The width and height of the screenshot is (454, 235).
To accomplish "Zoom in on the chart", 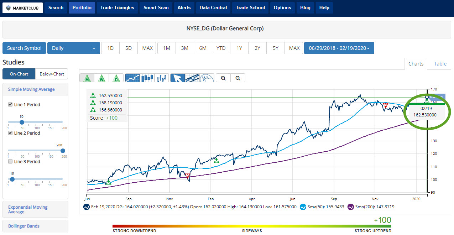I will (x=223, y=78).
